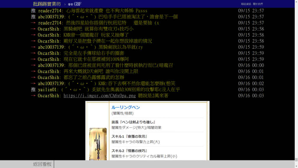The image size is (298, 168).
Task: Click the timestamp 09/16 00:00
Action: (251, 65)
